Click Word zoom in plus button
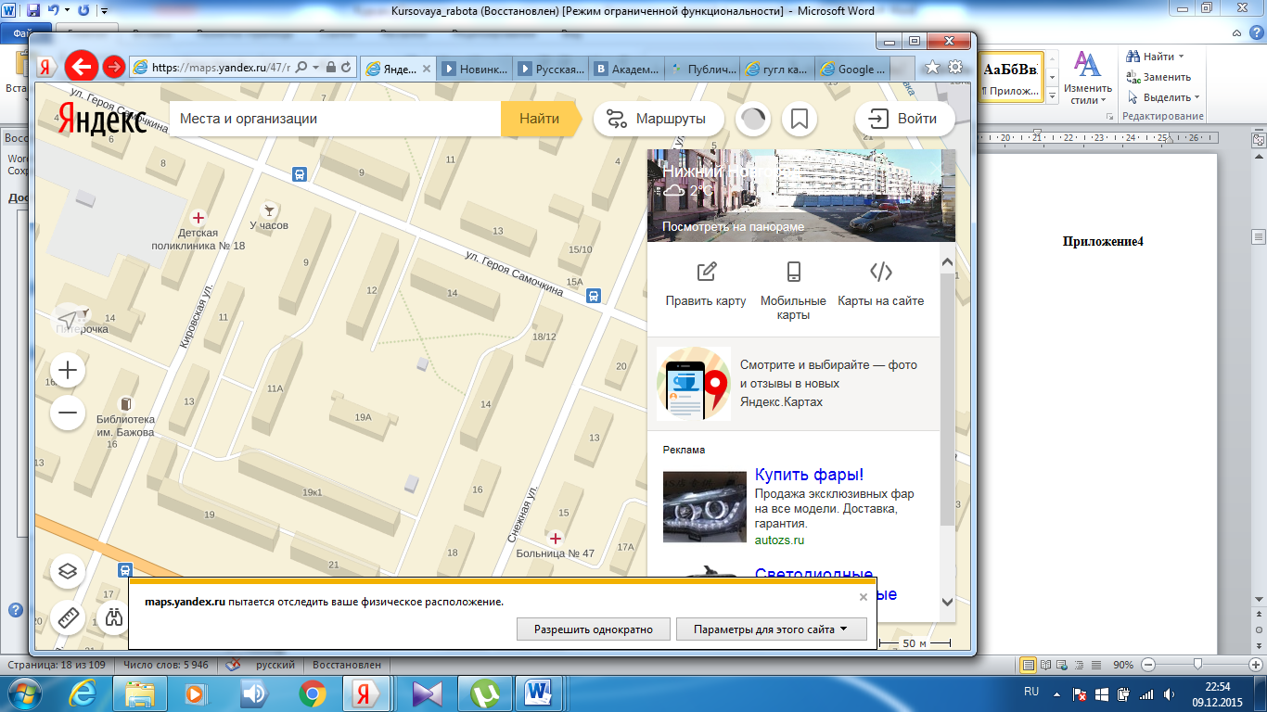Screen dimensions: 1267x712 coord(1253,665)
